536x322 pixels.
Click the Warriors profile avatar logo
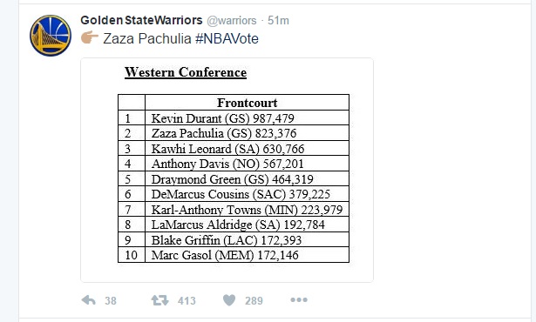[51, 36]
